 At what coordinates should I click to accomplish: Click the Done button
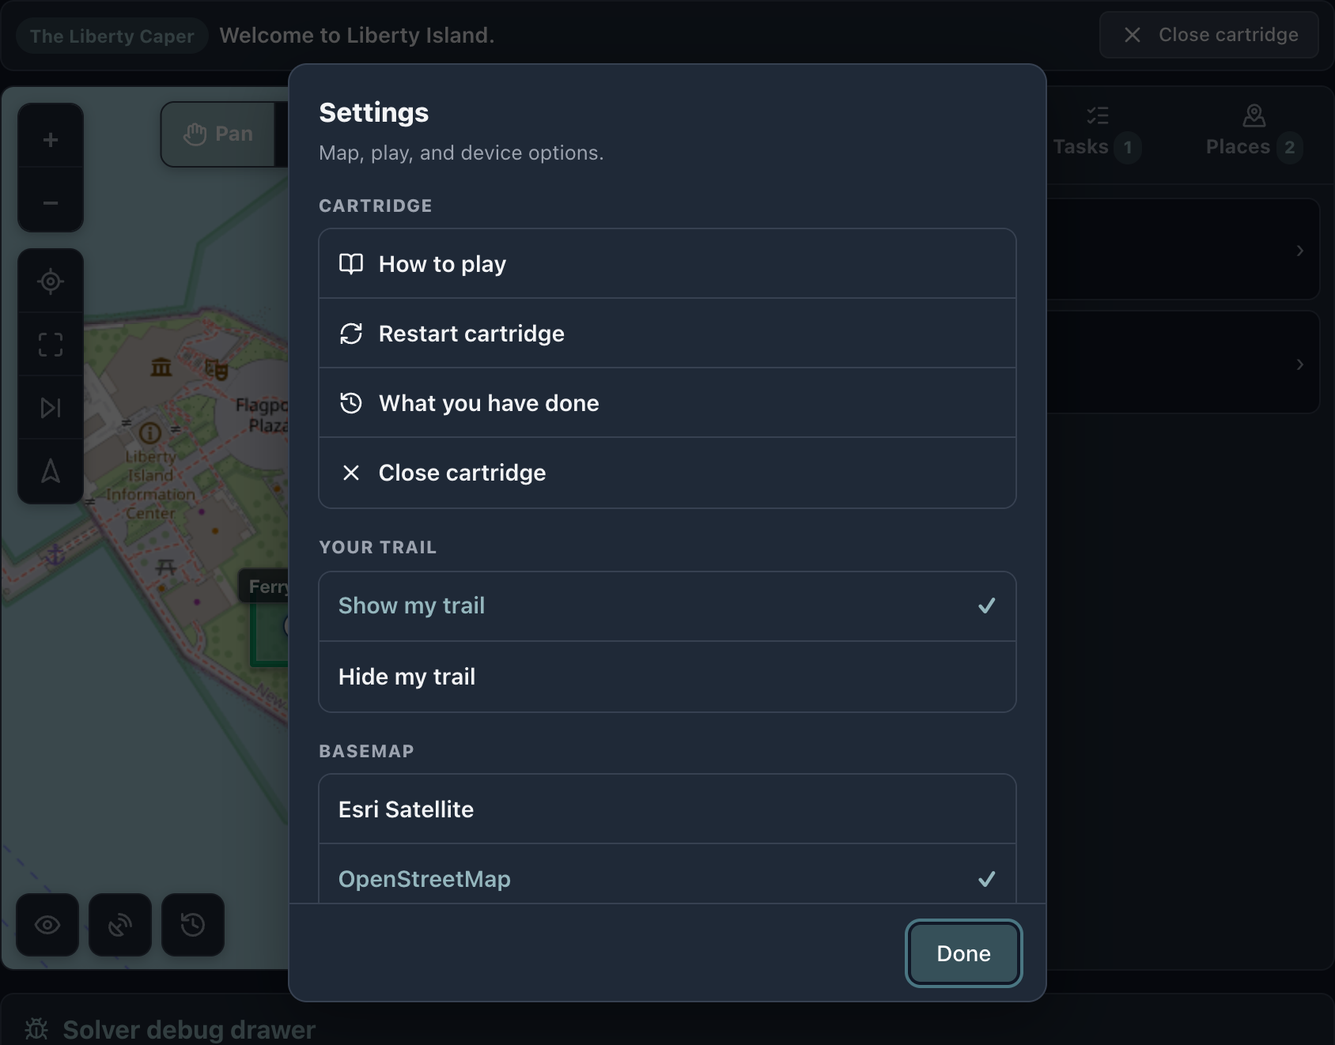(963, 953)
